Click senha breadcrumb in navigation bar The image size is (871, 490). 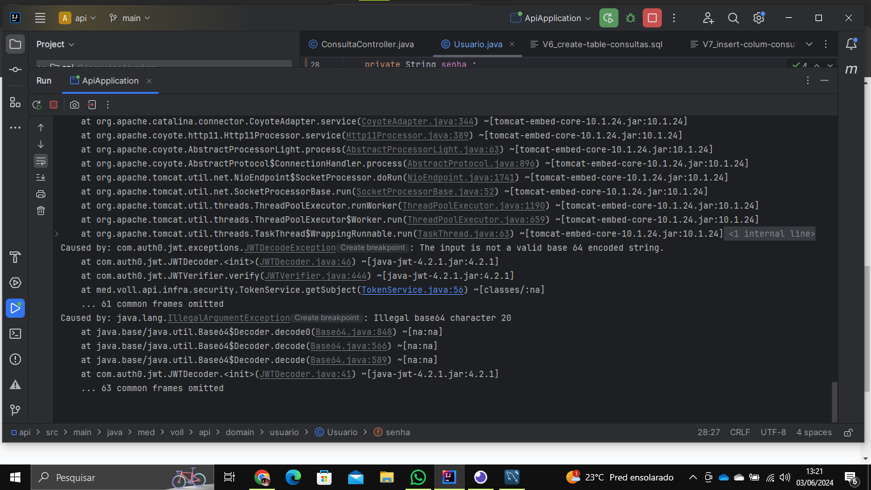tap(392, 432)
